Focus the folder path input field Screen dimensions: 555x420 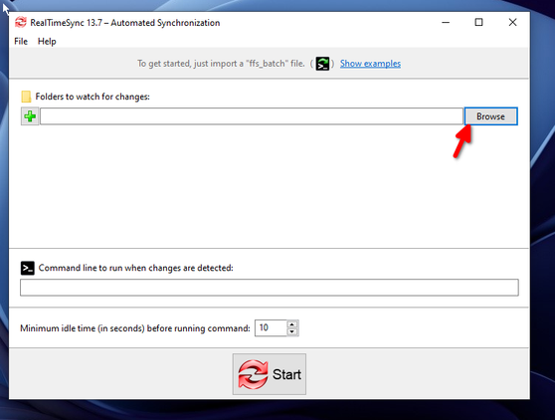coord(252,116)
